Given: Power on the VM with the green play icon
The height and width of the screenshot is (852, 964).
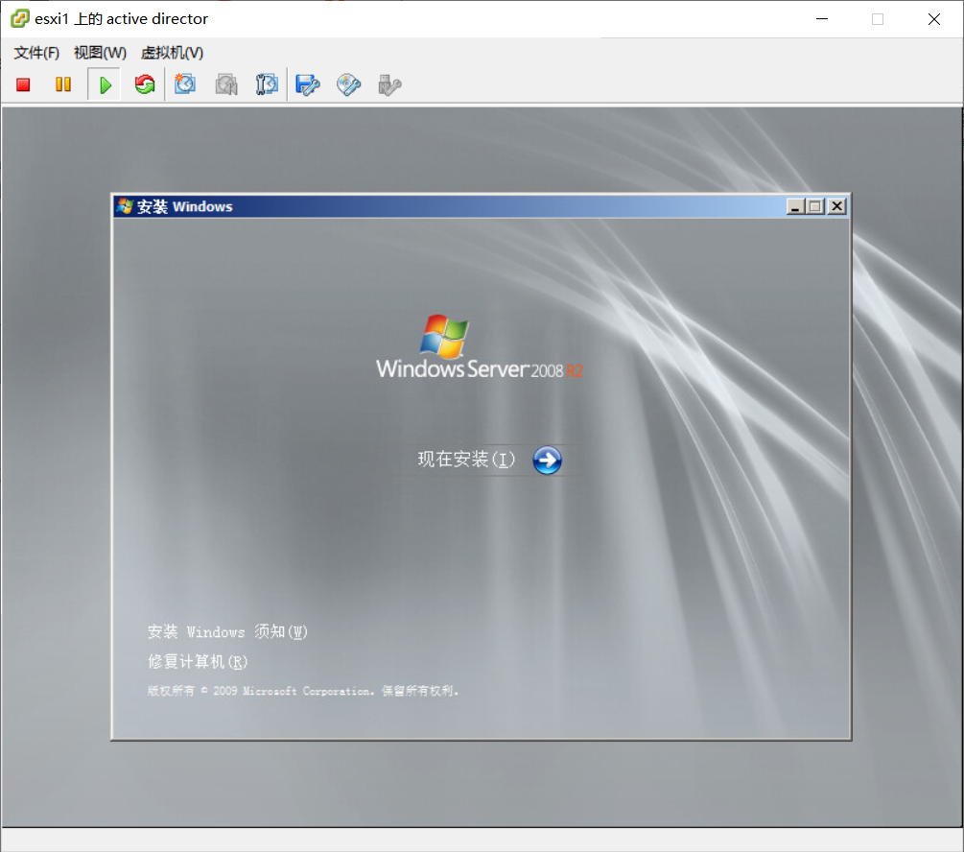Looking at the screenshot, I should click(106, 84).
